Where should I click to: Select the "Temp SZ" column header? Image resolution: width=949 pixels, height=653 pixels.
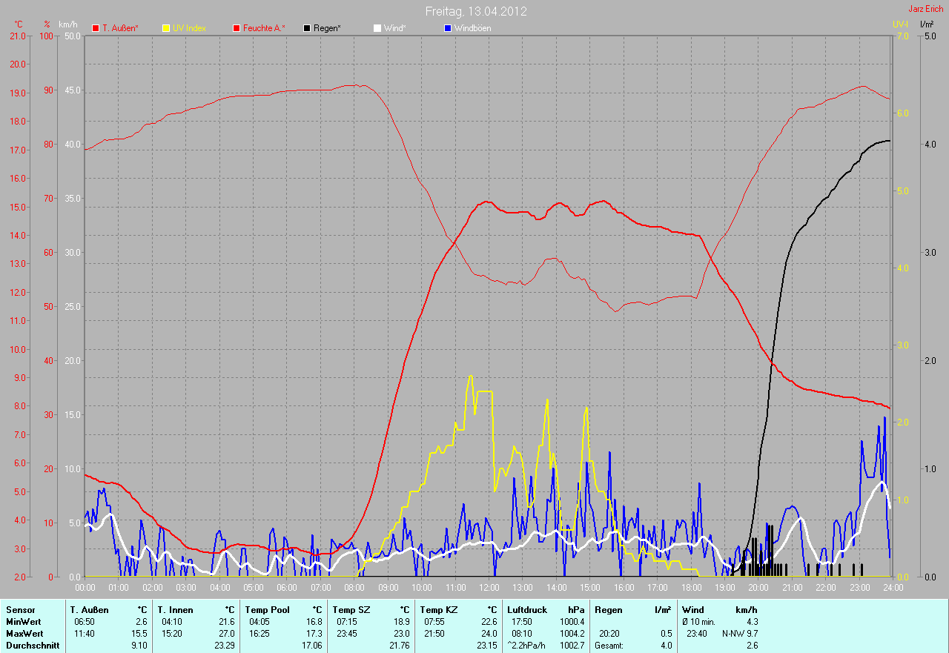coord(351,610)
